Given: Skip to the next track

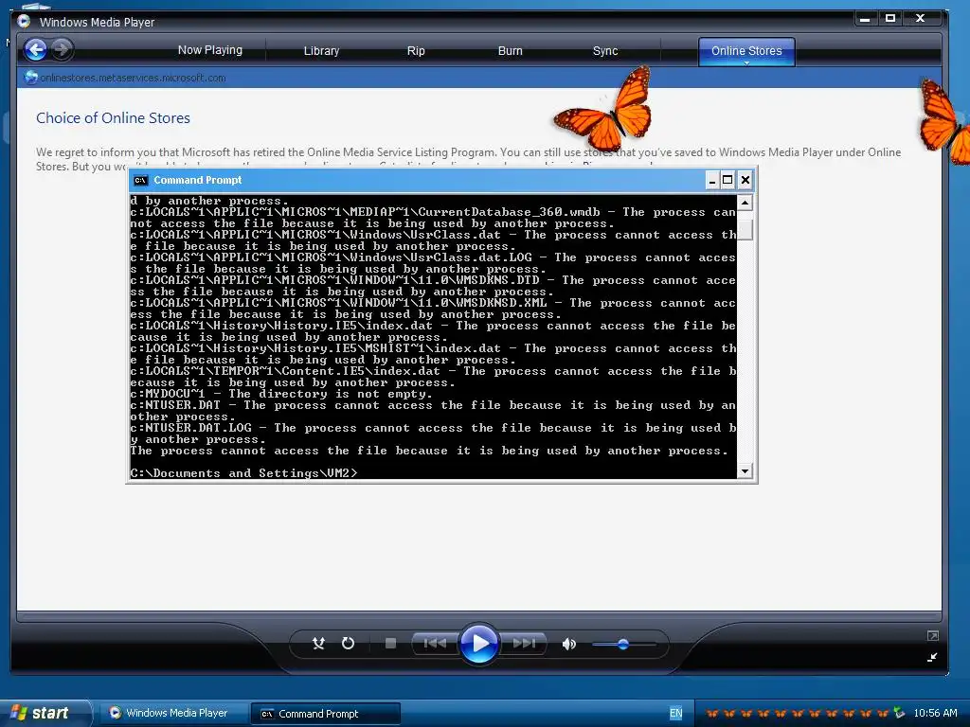Looking at the screenshot, I should (x=524, y=644).
